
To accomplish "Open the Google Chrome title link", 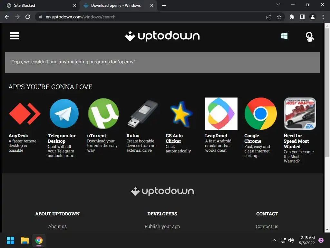I will pos(253,138).
